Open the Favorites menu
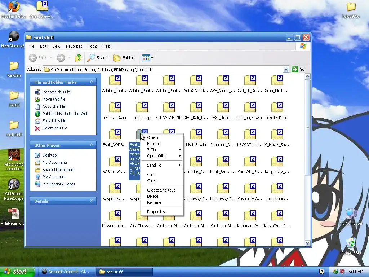 click(74, 46)
